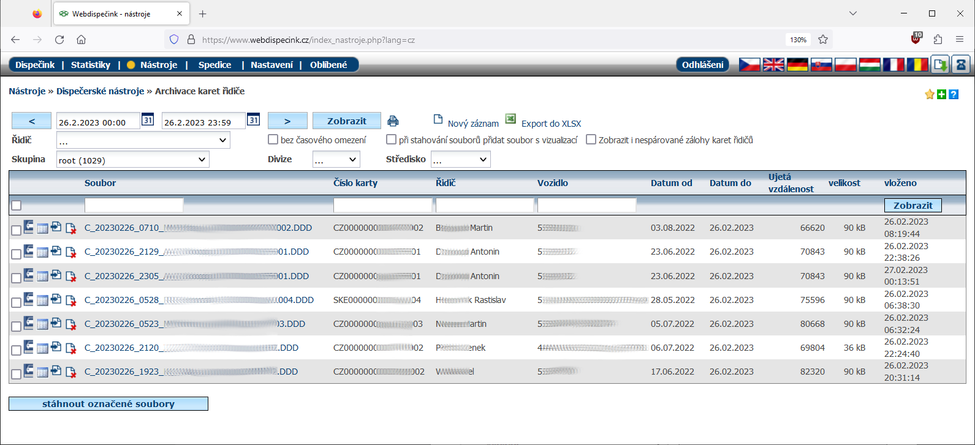Enable the 'bez časového omezení' checkbox

(x=273, y=140)
